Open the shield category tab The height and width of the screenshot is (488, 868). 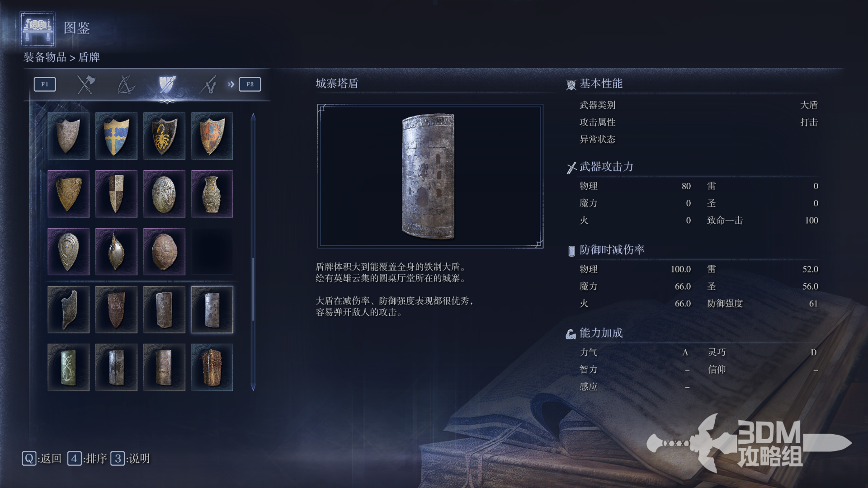167,84
